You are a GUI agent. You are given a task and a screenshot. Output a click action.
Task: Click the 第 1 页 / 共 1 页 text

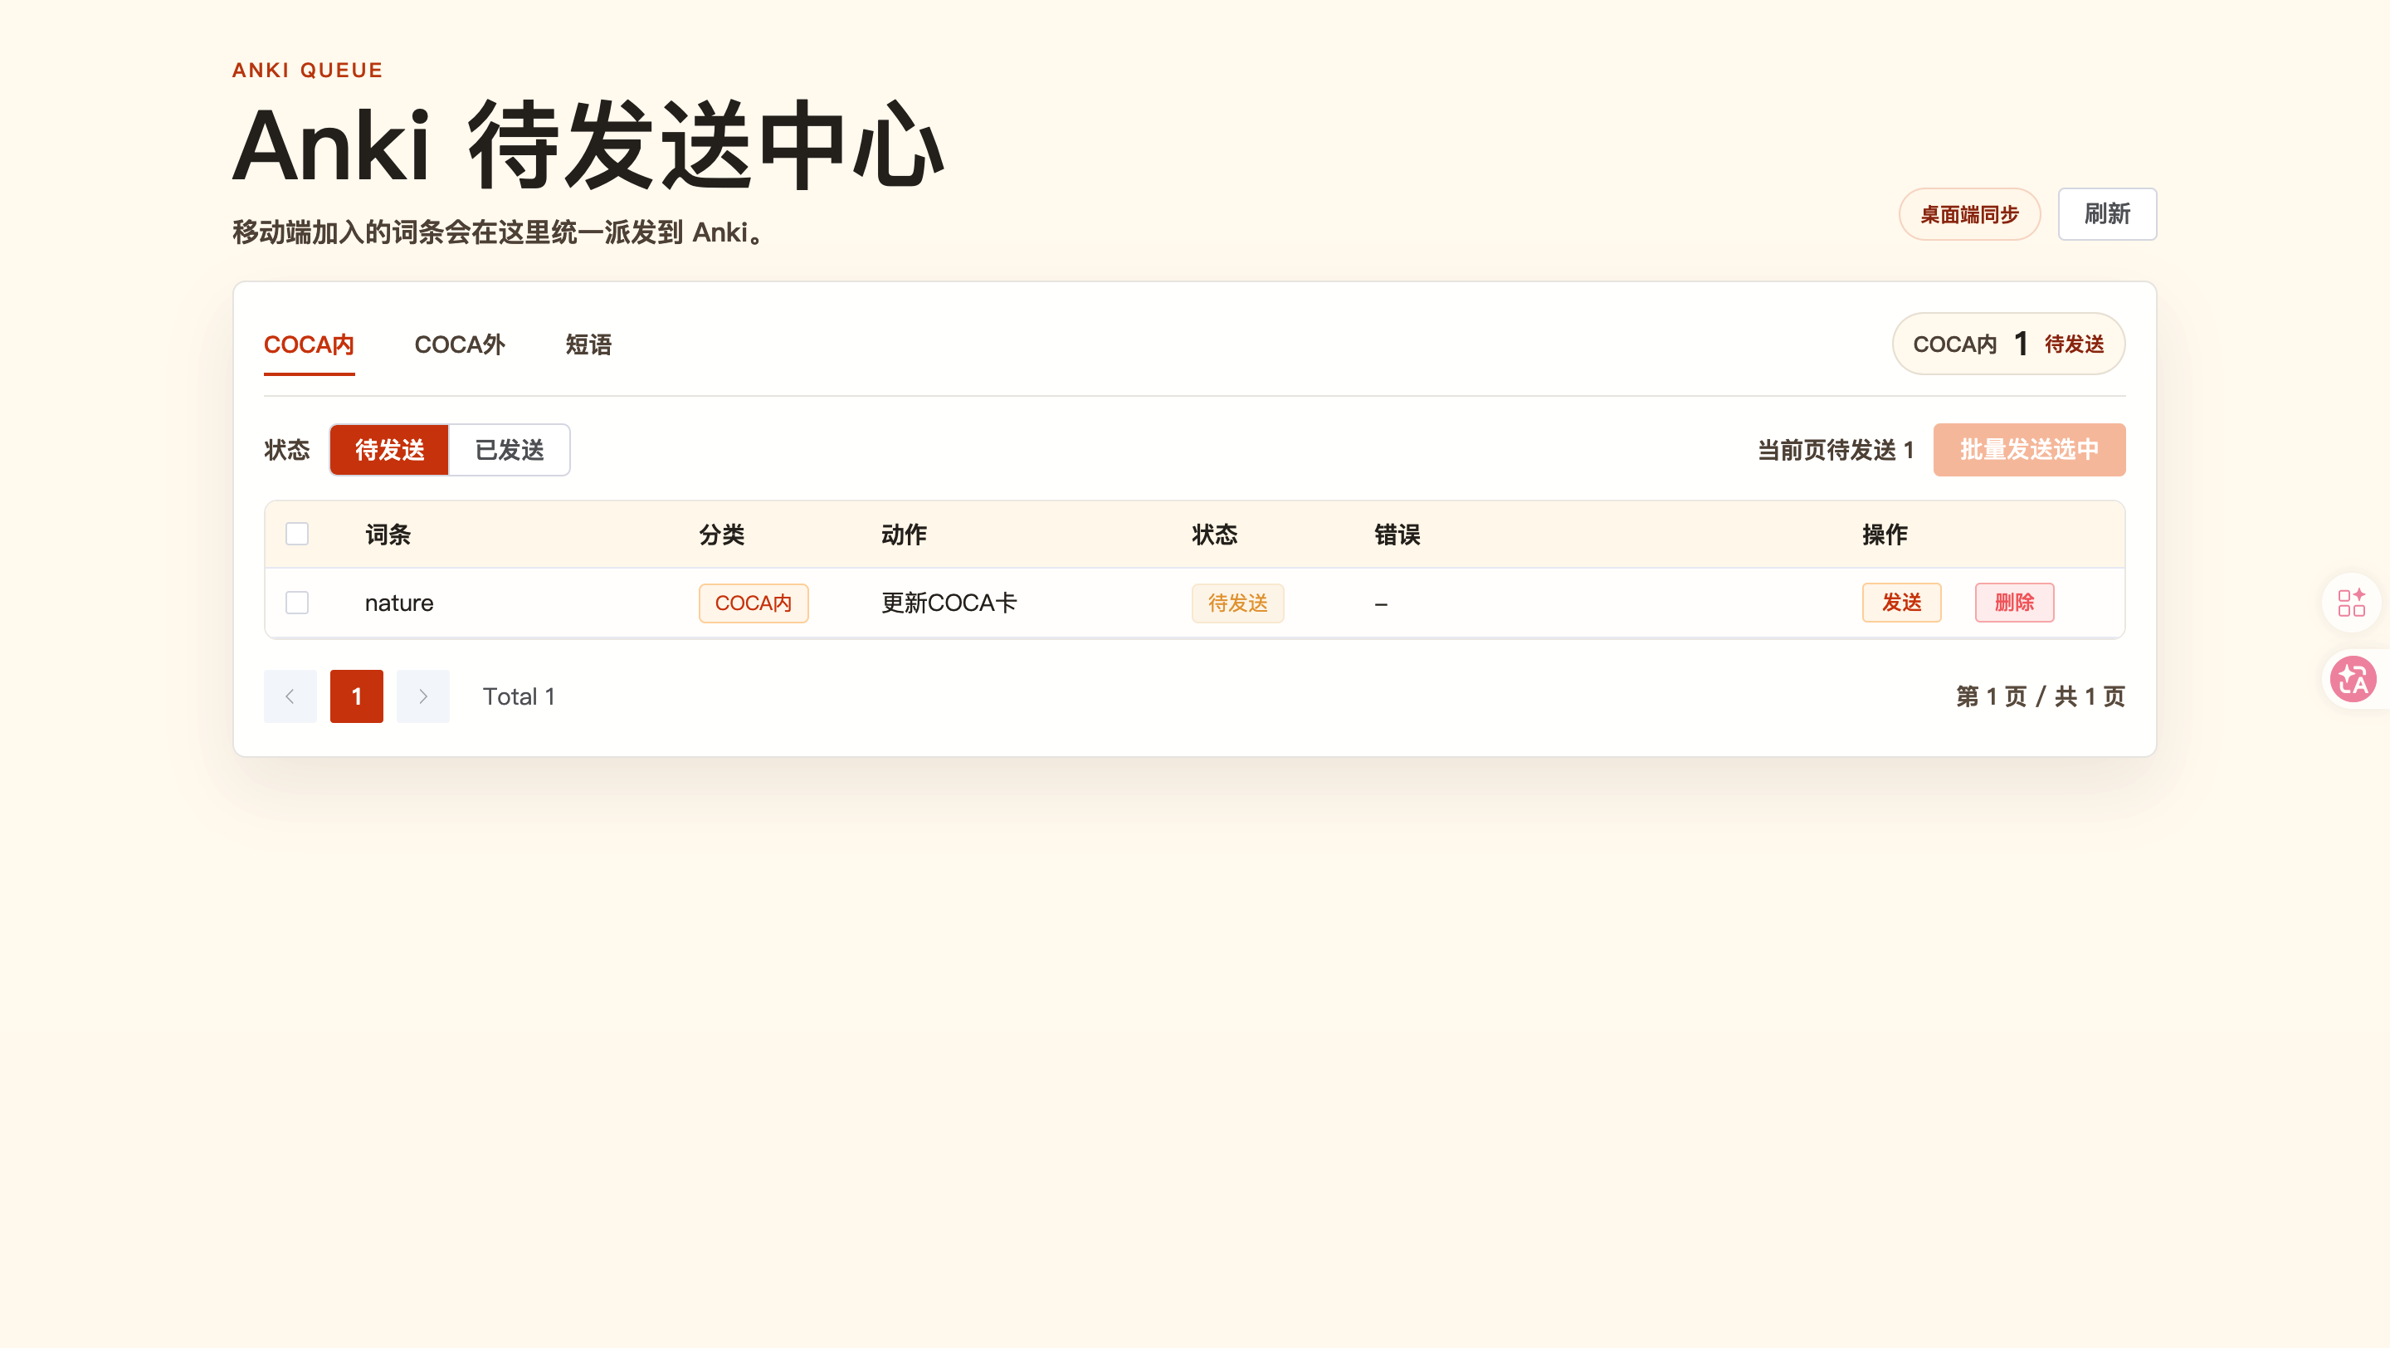pyautogui.click(x=2041, y=696)
